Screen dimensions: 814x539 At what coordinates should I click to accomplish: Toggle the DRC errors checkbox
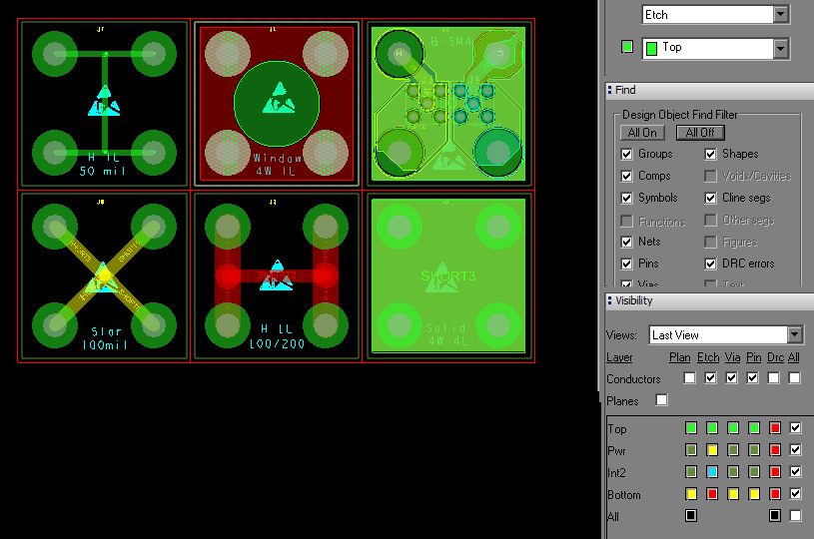[x=711, y=264]
